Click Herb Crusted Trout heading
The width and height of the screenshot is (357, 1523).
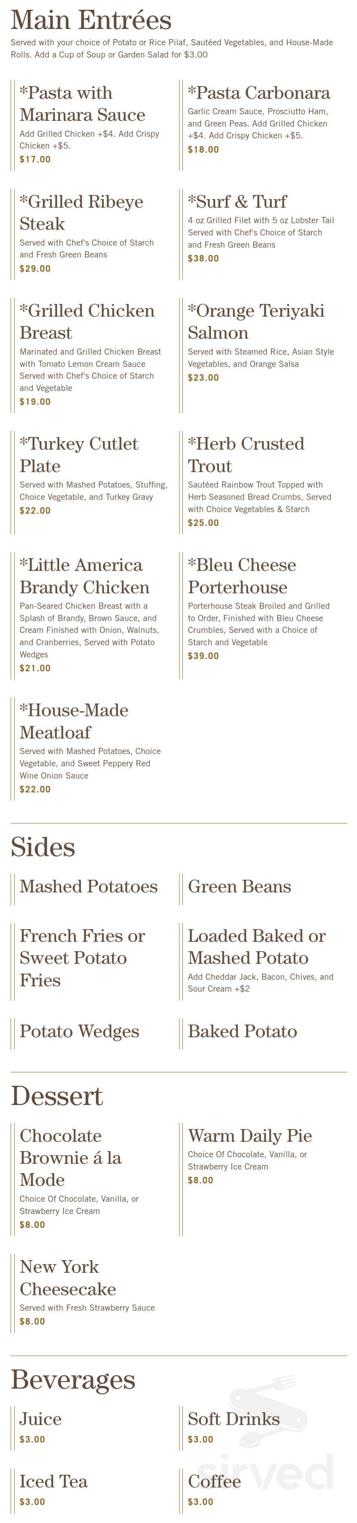click(246, 455)
